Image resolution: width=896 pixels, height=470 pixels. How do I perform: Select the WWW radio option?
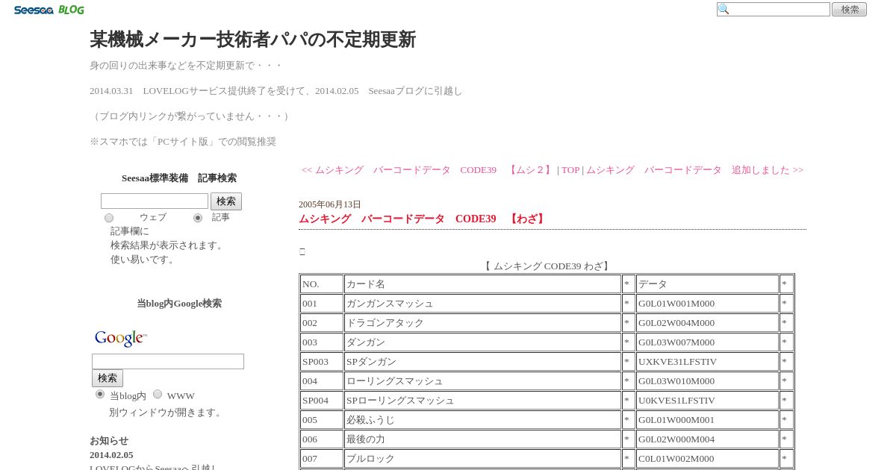158,394
